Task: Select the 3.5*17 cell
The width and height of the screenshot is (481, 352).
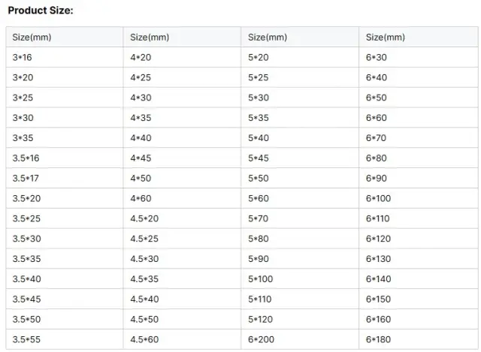Action: pyautogui.click(x=65, y=178)
